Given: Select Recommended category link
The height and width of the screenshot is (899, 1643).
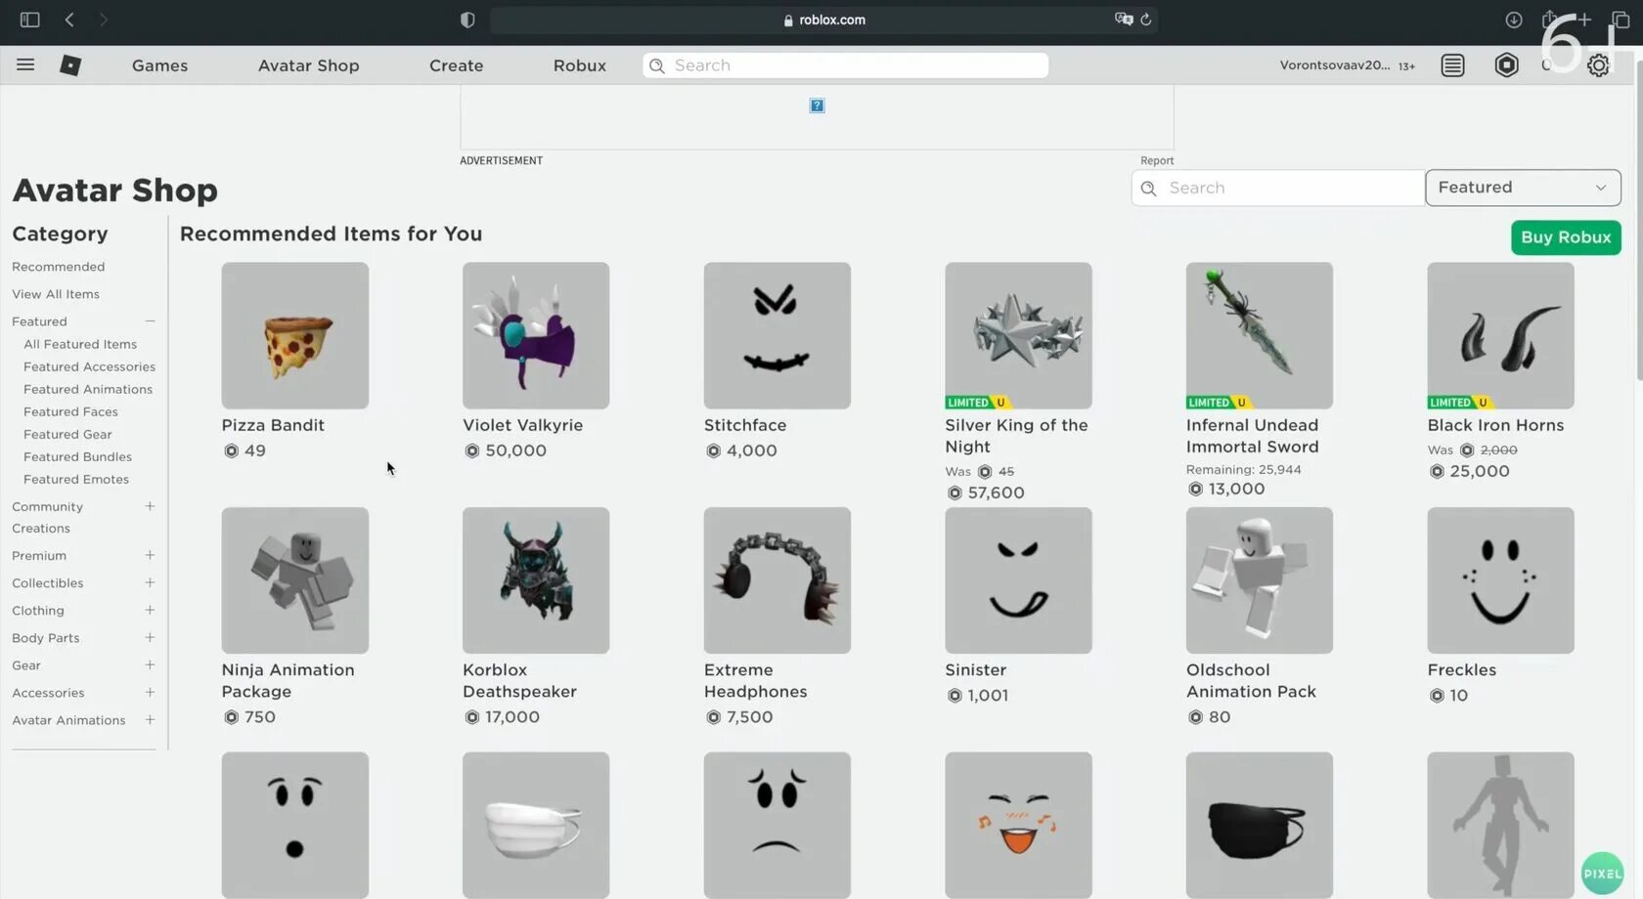Looking at the screenshot, I should (58, 267).
